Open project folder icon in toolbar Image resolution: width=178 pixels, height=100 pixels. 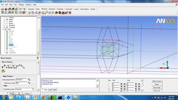(x=3, y=9)
